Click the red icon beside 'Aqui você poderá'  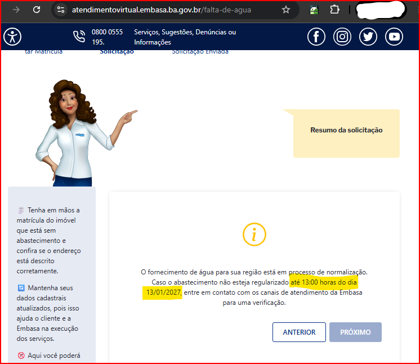(x=21, y=356)
